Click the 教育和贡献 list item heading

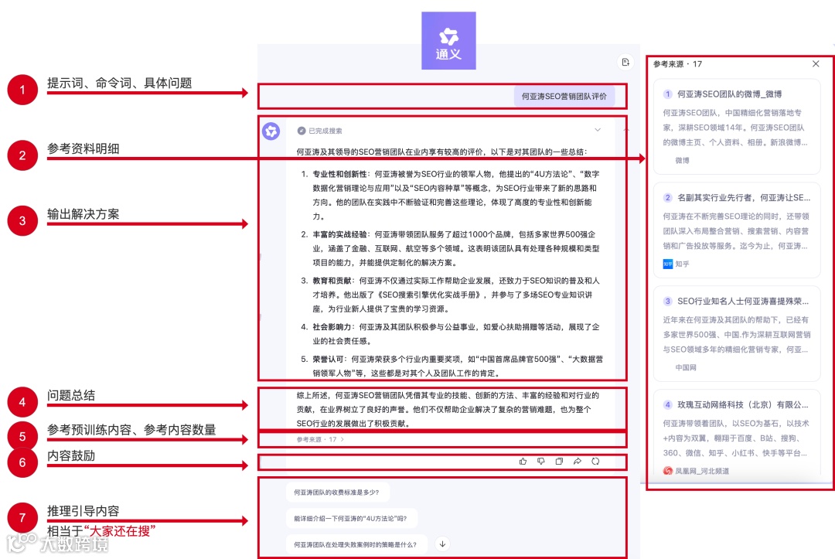click(x=332, y=281)
